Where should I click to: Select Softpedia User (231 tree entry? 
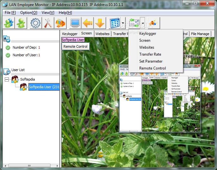tap(44, 87)
